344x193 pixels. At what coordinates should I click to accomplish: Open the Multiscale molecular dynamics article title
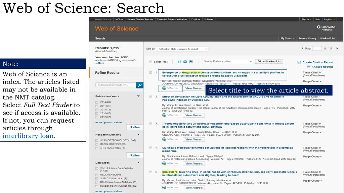227,149
